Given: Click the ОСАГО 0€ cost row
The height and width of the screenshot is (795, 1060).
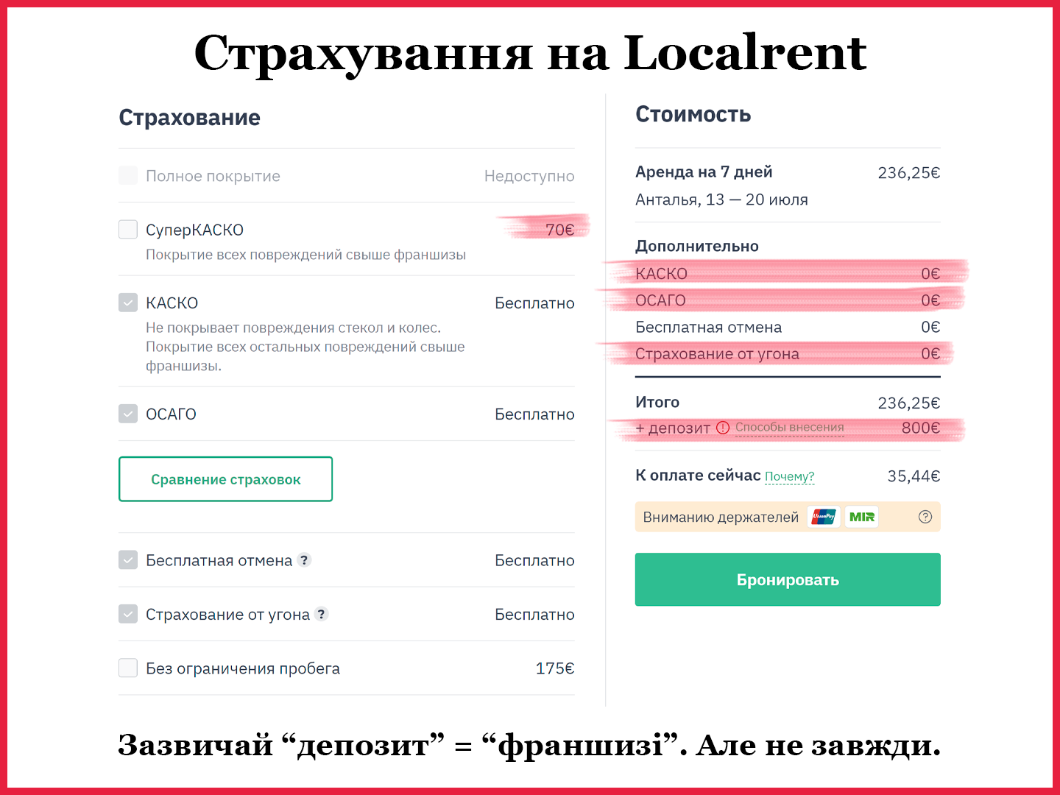Looking at the screenshot, I should point(788,300).
